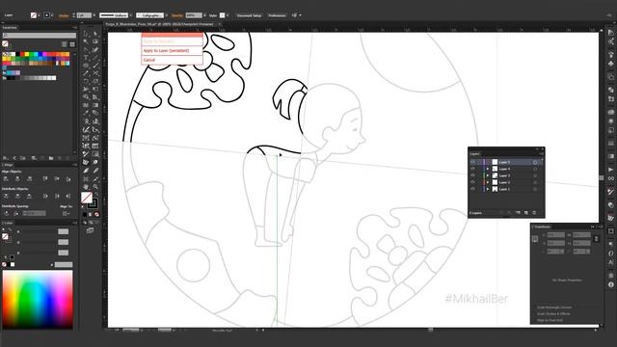This screenshot has width=617, height=347.
Task: Click Vertical Align Bottom in Align Objects
Action: pyautogui.click(x=68, y=179)
